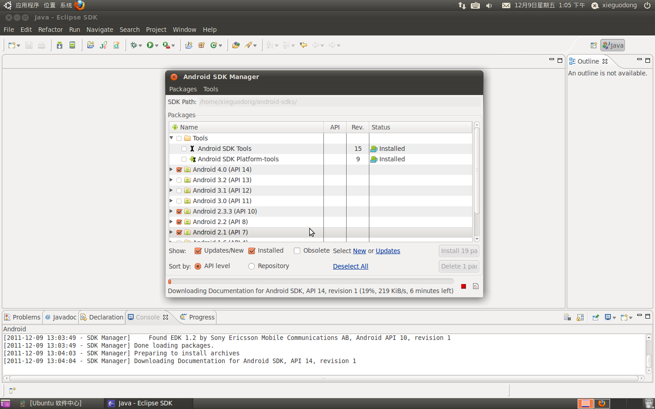Click the New selection link

359,251
